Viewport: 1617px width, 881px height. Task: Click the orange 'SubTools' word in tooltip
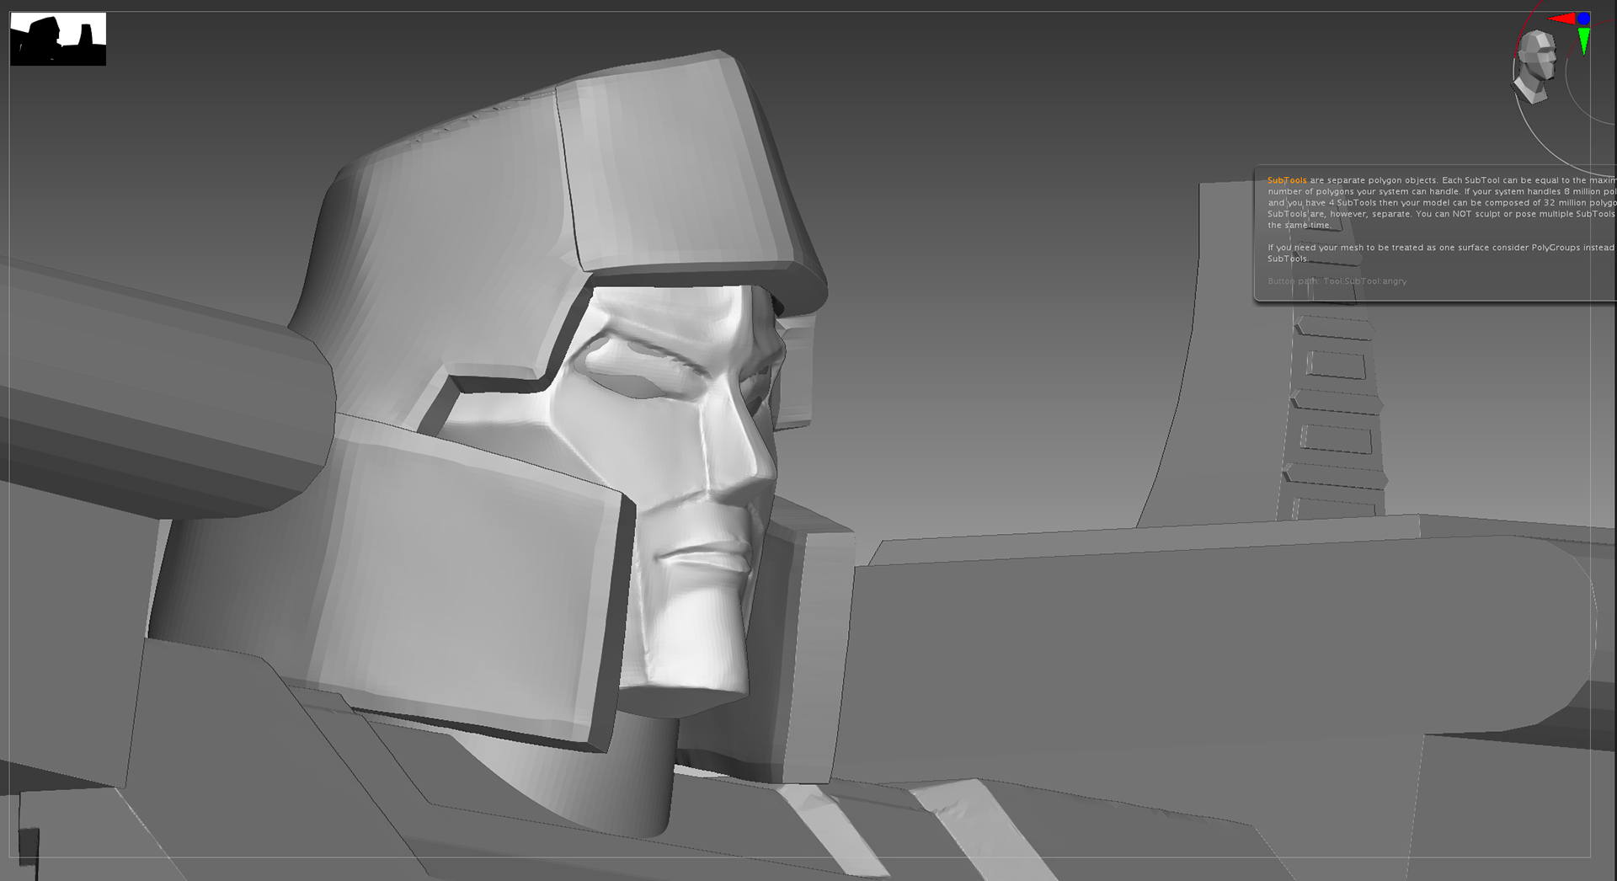tap(1287, 180)
